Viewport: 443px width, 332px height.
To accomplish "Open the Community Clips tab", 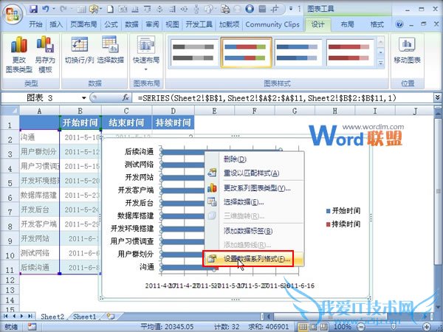I will click(272, 24).
